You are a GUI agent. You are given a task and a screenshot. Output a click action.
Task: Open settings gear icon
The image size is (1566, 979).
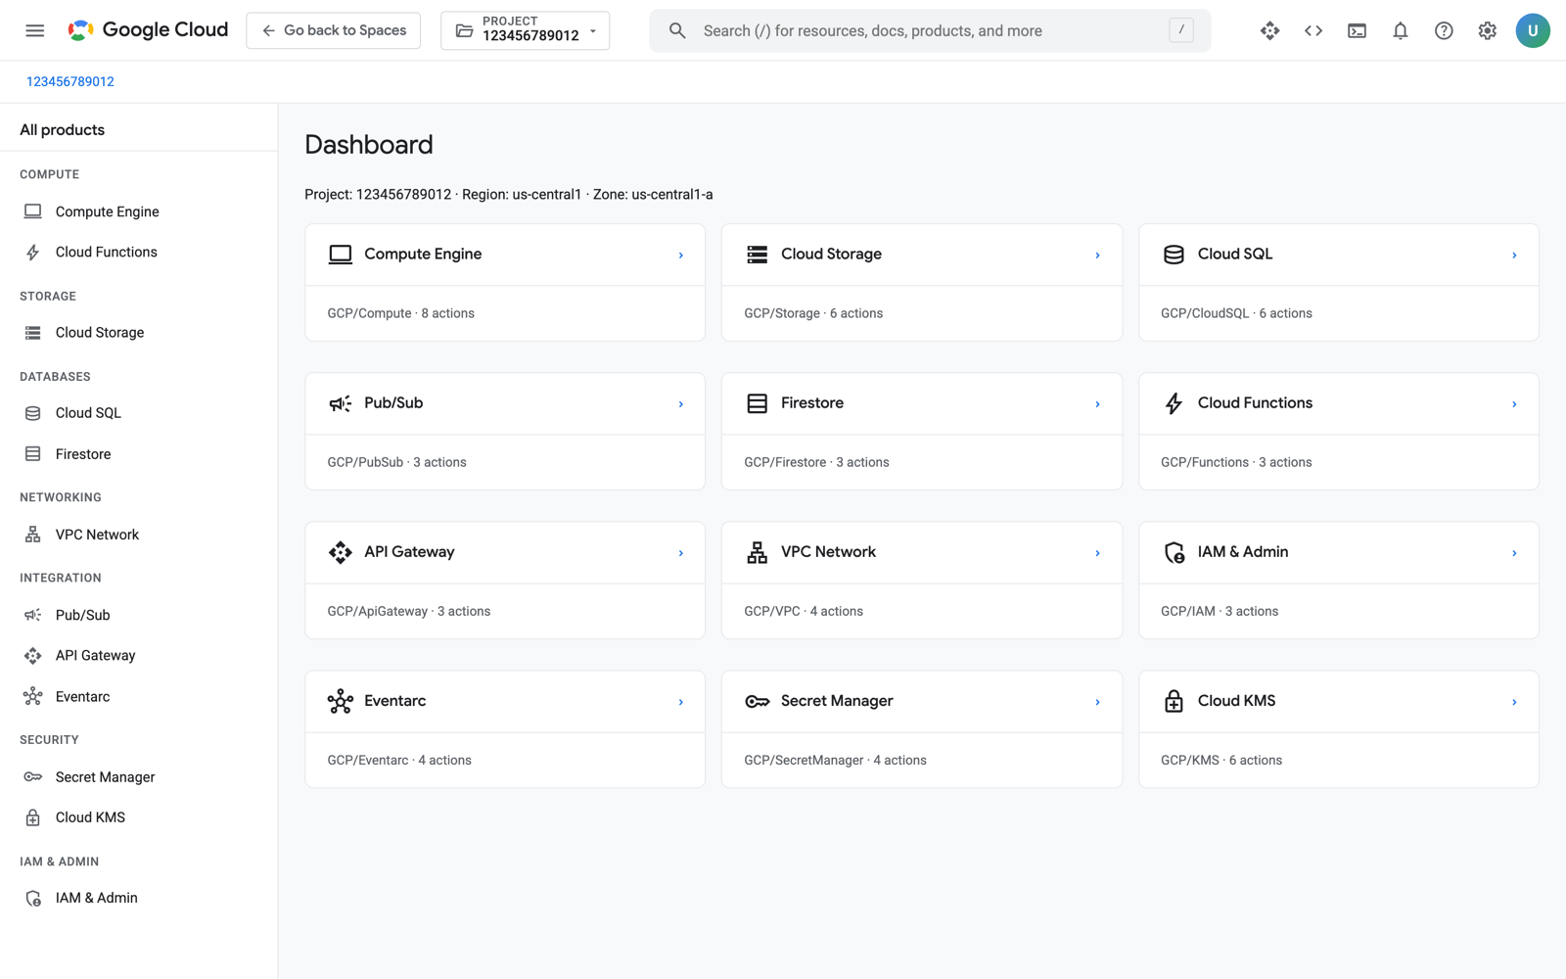coord(1487,30)
